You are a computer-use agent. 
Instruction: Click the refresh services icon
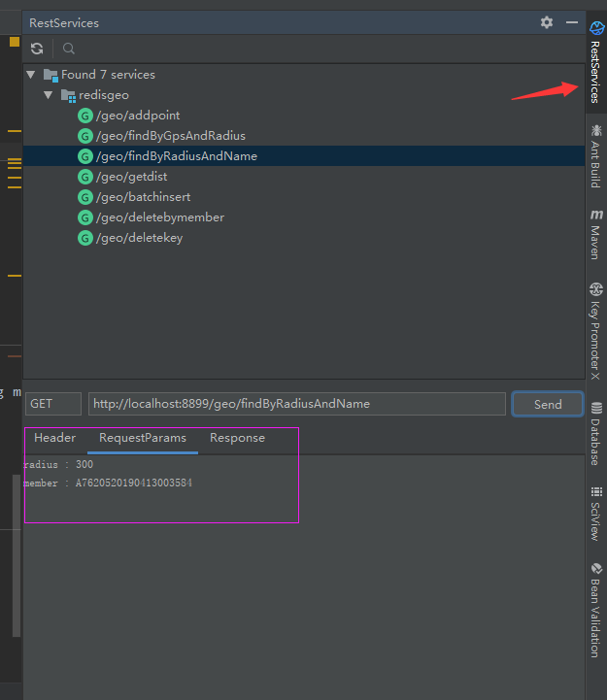37,49
